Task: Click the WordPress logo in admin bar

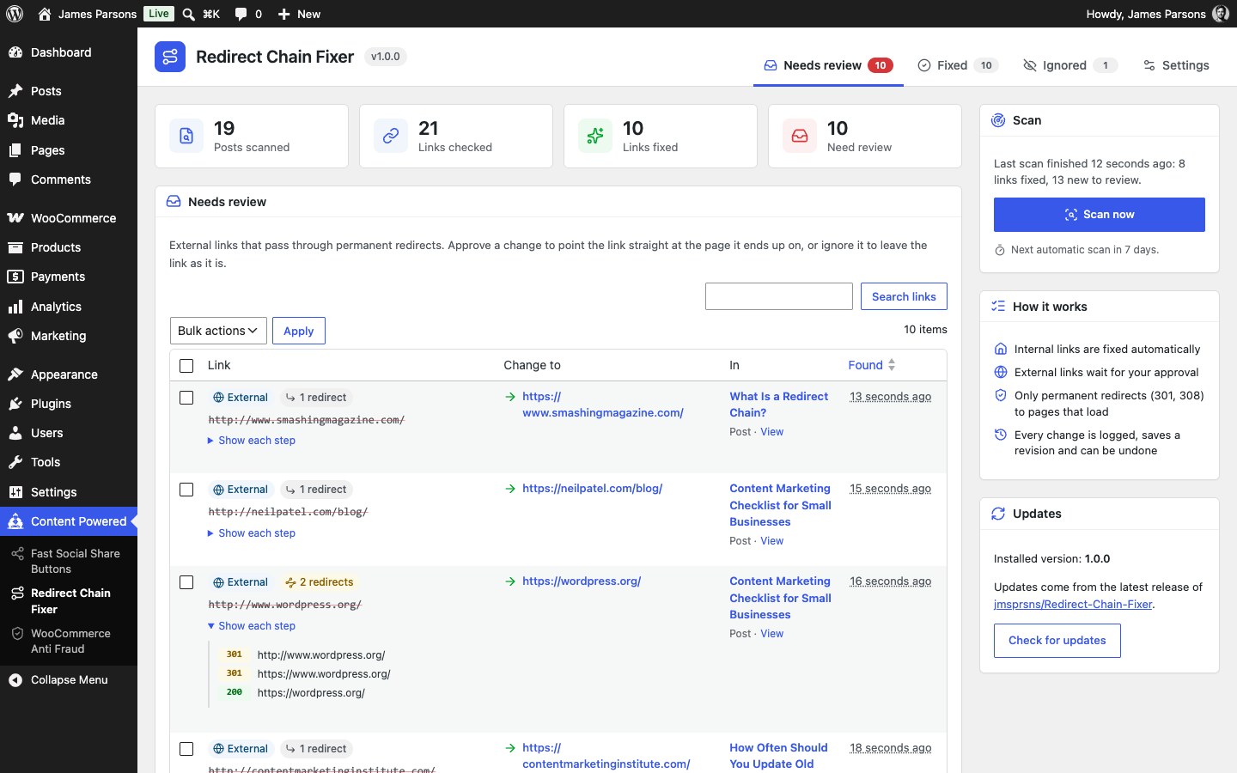Action: (15, 14)
